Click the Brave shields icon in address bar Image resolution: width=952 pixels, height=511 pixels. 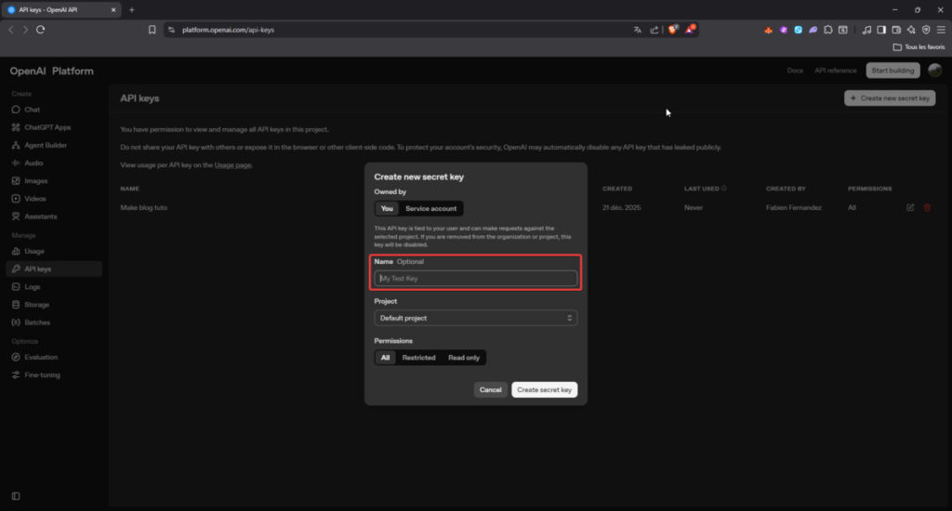pos(673,30)
